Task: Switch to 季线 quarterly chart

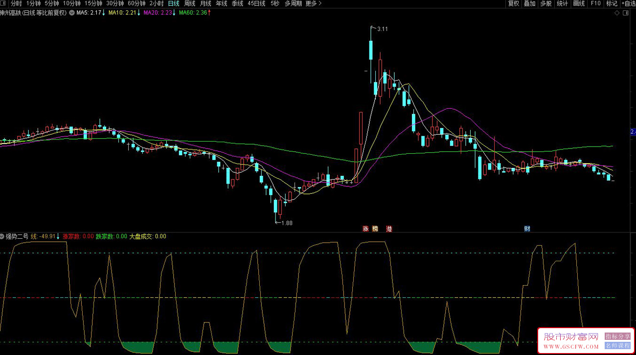Action: 237,3
